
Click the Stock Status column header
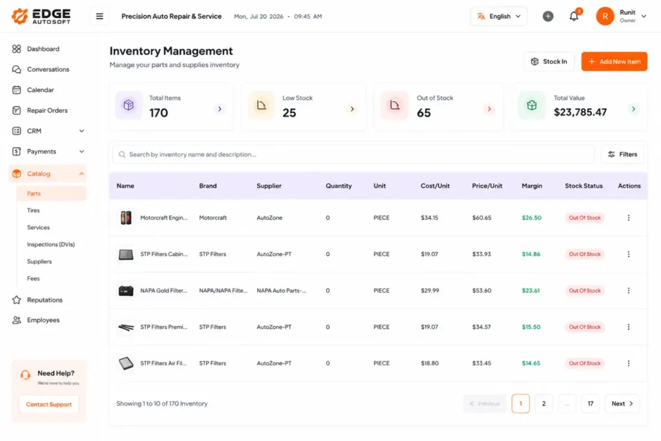point(584,186)
